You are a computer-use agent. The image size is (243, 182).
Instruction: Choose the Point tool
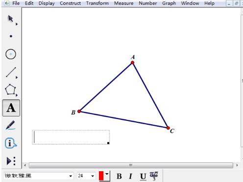click(x=11, y=36)
